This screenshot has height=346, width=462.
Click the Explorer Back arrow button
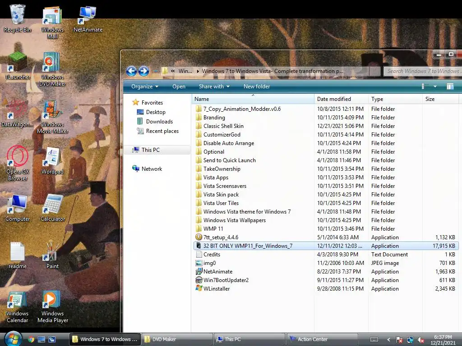tap(131, 71)
